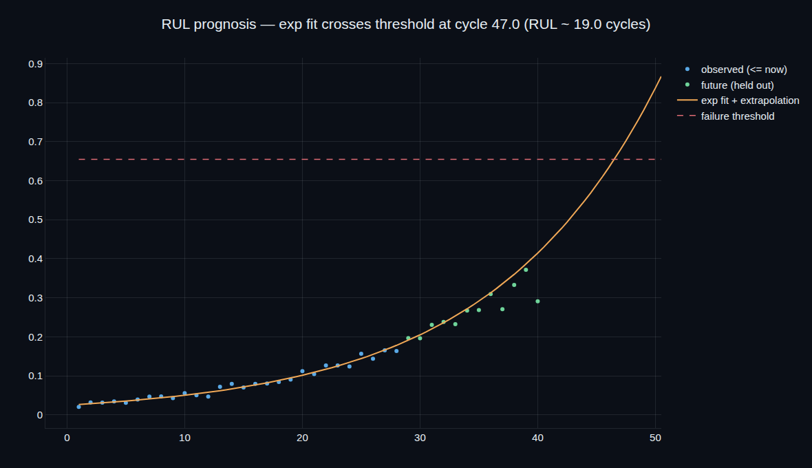Click the orange exp fit legend line

pyautogui.click(x=687, y=100)
